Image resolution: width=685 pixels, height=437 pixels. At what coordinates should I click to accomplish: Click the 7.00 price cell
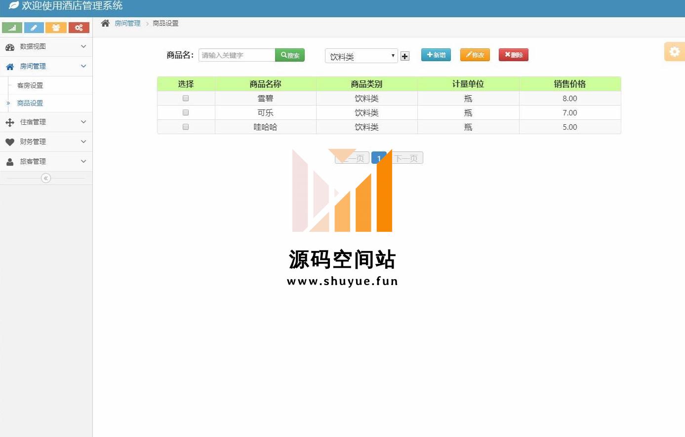(x=570, y=112)
